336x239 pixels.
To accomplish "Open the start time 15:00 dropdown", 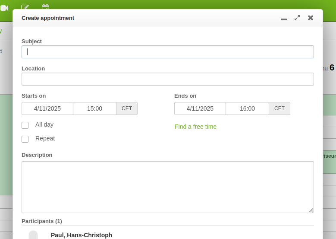I will (94, 108).
